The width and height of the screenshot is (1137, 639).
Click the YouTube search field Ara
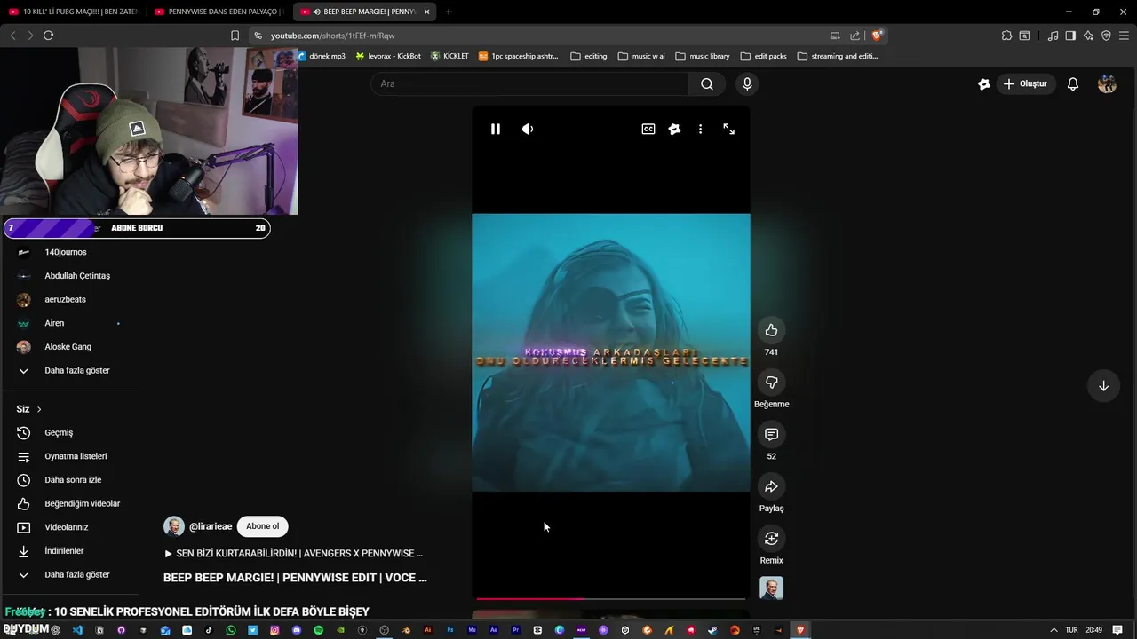pos(529,83)
